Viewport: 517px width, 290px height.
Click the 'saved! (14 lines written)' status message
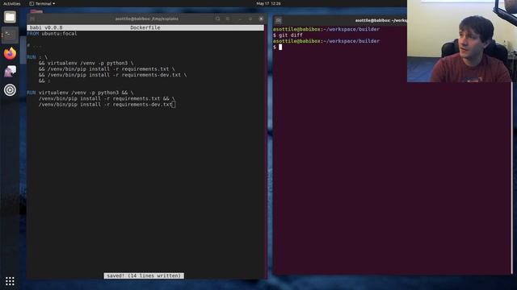pos(144,275)
